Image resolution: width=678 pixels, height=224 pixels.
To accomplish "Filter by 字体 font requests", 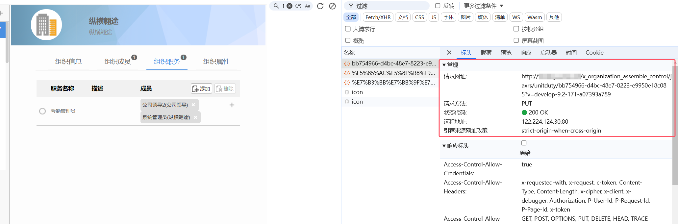I will [x=448, y=17].
